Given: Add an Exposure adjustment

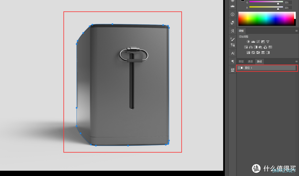Looking at the screenshot, I should coord(263,42).
